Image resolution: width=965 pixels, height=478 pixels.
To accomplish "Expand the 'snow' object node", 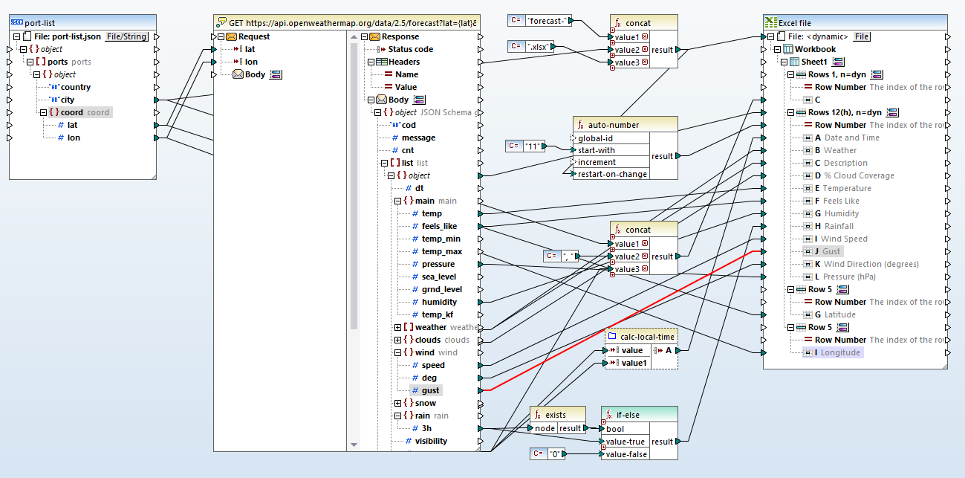I will point(399,402).
